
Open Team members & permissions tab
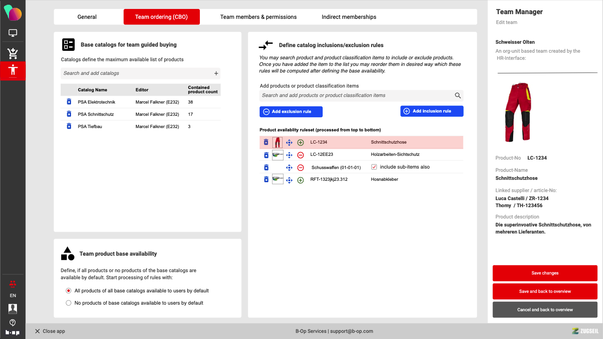click(x=258, y=17)
